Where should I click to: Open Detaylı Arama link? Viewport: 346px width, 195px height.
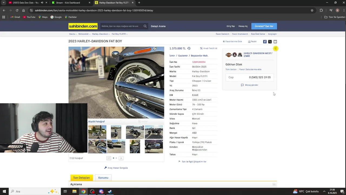pos(158,26)
